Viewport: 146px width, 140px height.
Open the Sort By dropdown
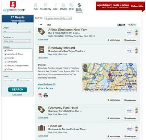(x=58, y=18)
